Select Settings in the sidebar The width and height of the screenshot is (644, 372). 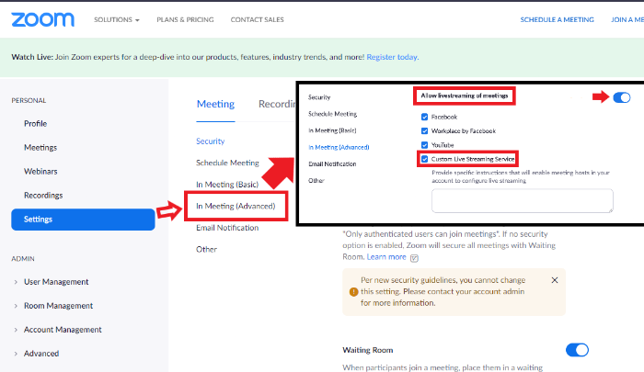pos(83,220)
